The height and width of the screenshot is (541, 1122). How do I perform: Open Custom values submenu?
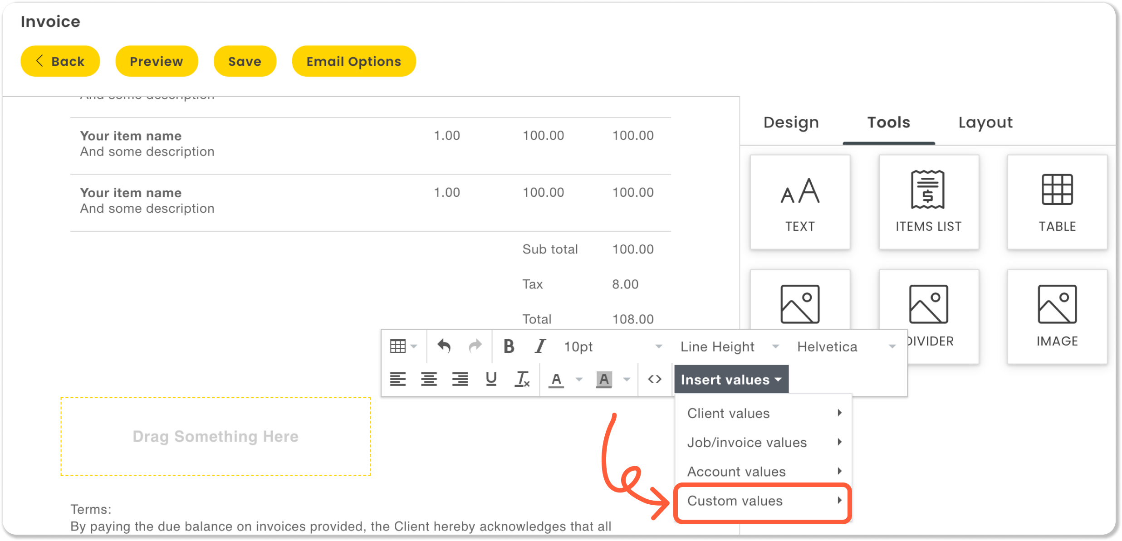pyautogui.click(x=762, y=501)
